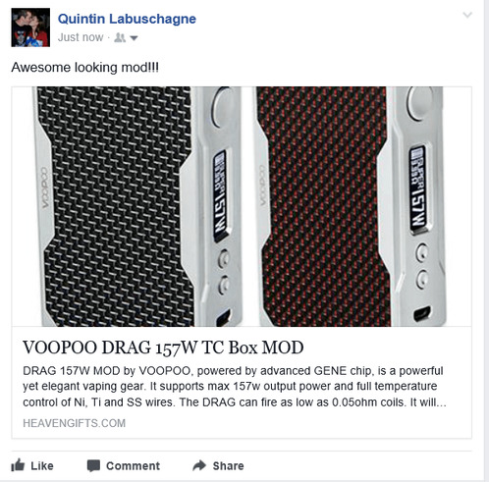Click the Comment button label

133,465
